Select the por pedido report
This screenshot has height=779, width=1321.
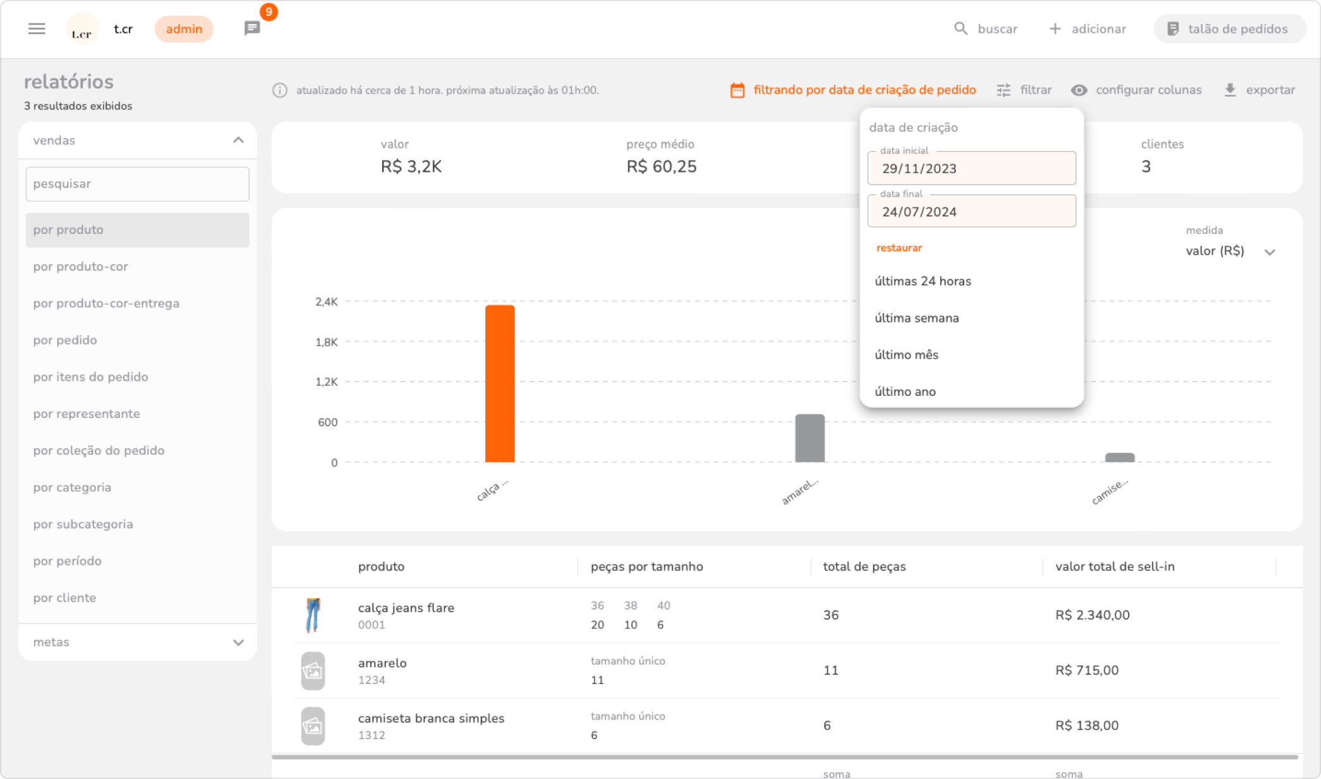coord(65,340)
